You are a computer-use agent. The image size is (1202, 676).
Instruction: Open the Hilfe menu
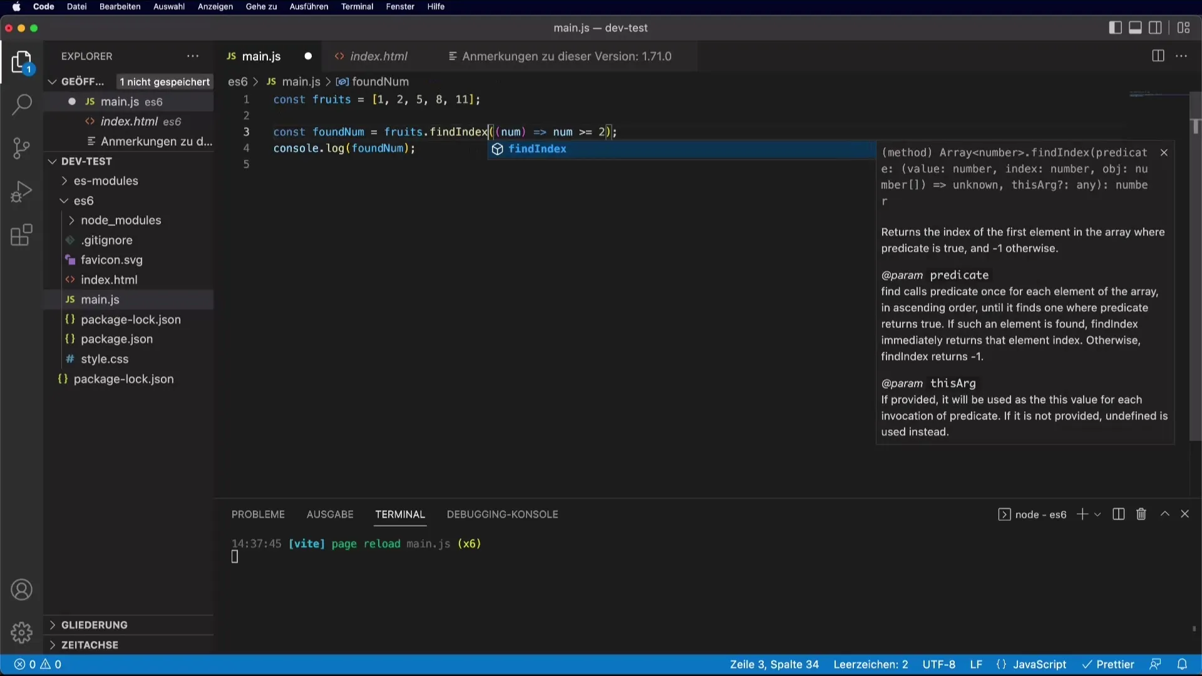(436, 7)
